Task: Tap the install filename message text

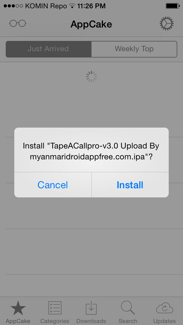Action: (x=91, y=151)
